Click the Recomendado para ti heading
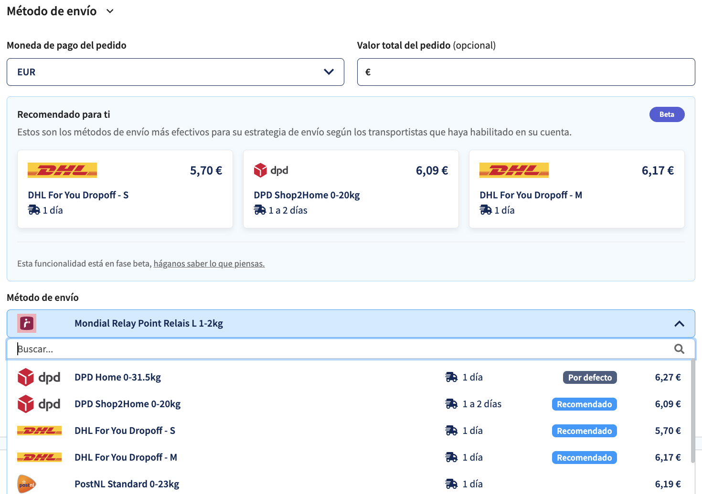The width and height of the screenshot is (702, 494). (x=64, y=114)
